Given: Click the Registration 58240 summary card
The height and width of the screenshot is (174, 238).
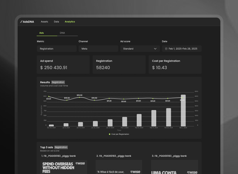Looking at the screenshot, I should [x=119, y=64].
